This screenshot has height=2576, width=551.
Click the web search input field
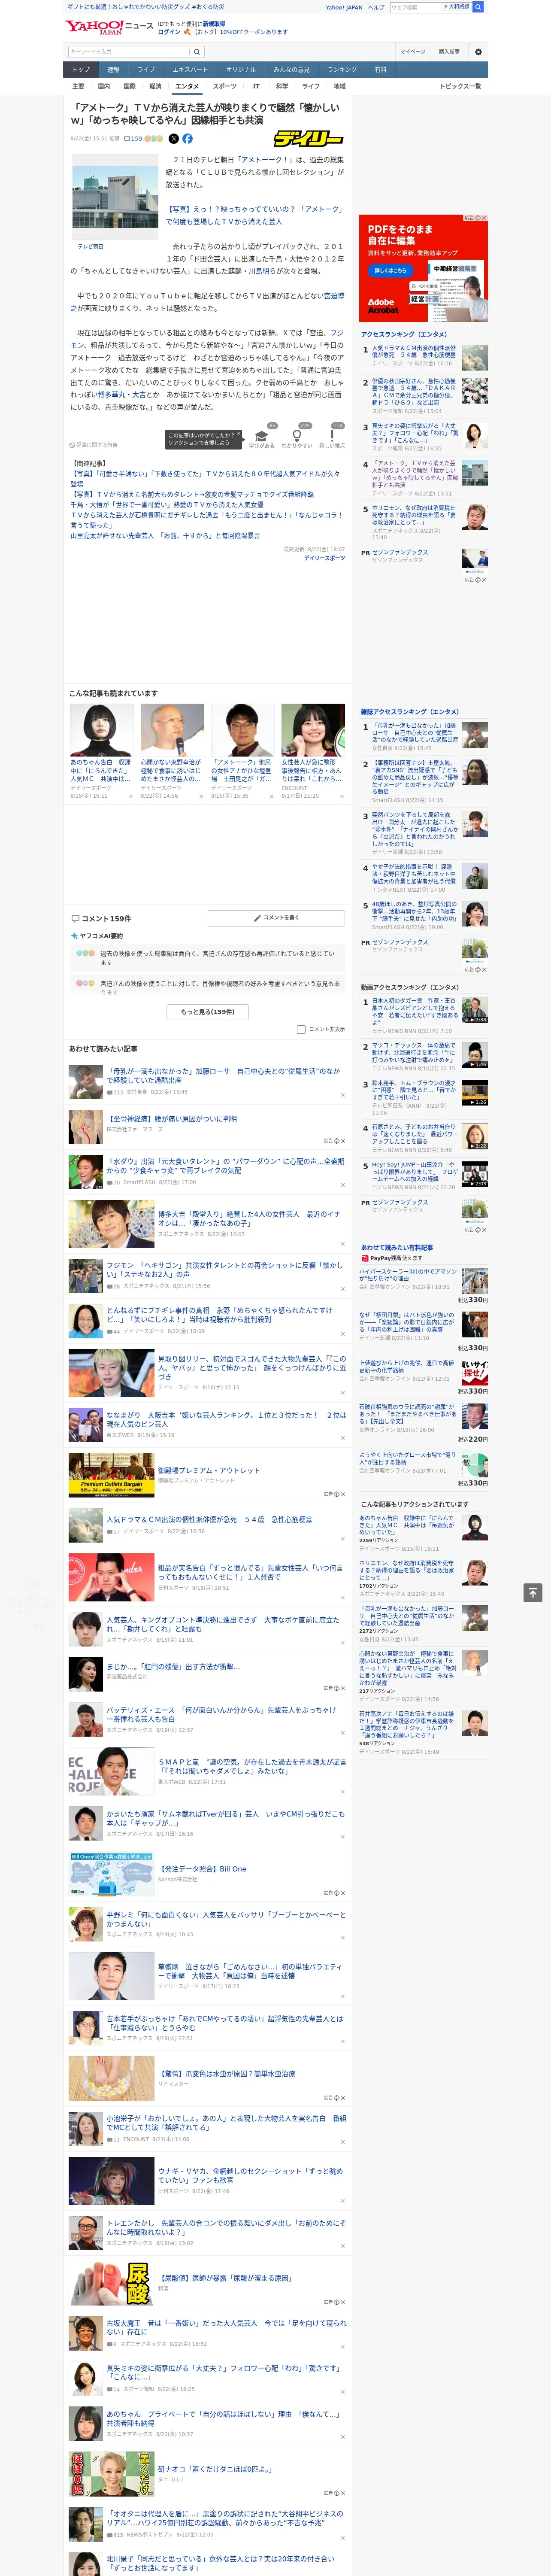[416, 7]
